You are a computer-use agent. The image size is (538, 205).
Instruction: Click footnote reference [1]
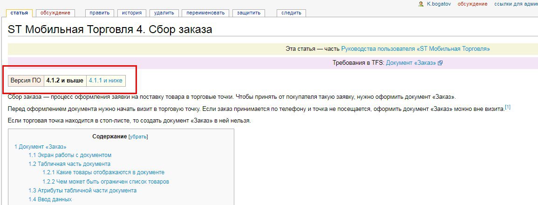[x=507, y=108]
